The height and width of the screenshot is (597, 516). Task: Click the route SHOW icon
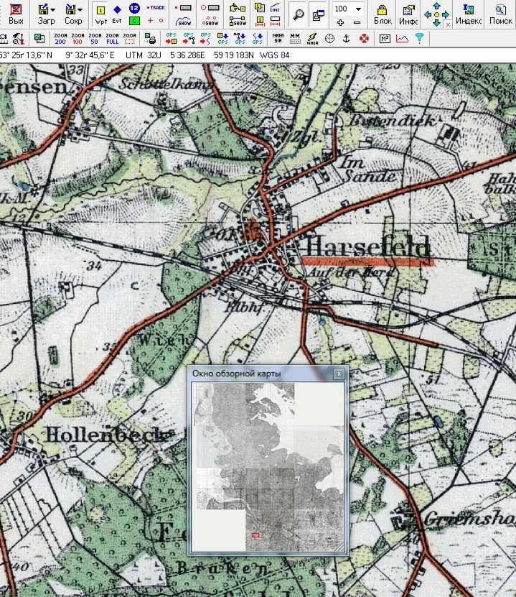tap(238, 22)
